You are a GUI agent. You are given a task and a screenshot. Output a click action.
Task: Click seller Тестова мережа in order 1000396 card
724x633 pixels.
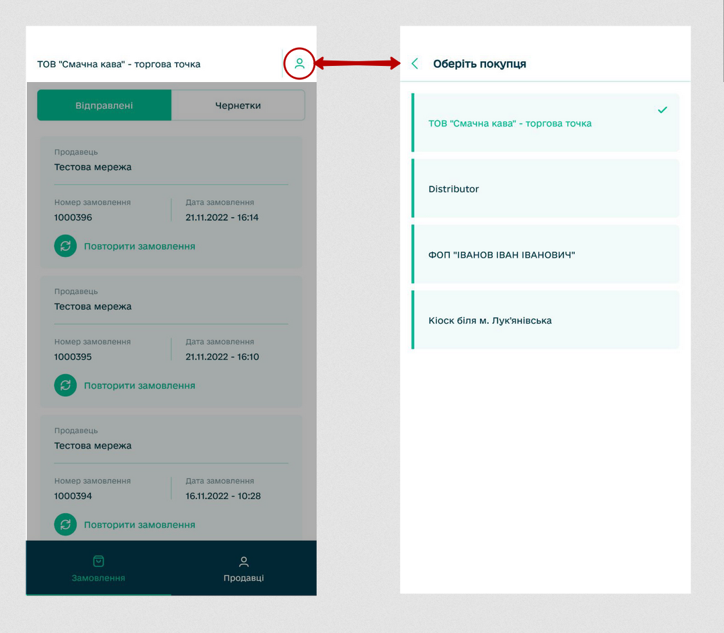(x=93, y=167)
